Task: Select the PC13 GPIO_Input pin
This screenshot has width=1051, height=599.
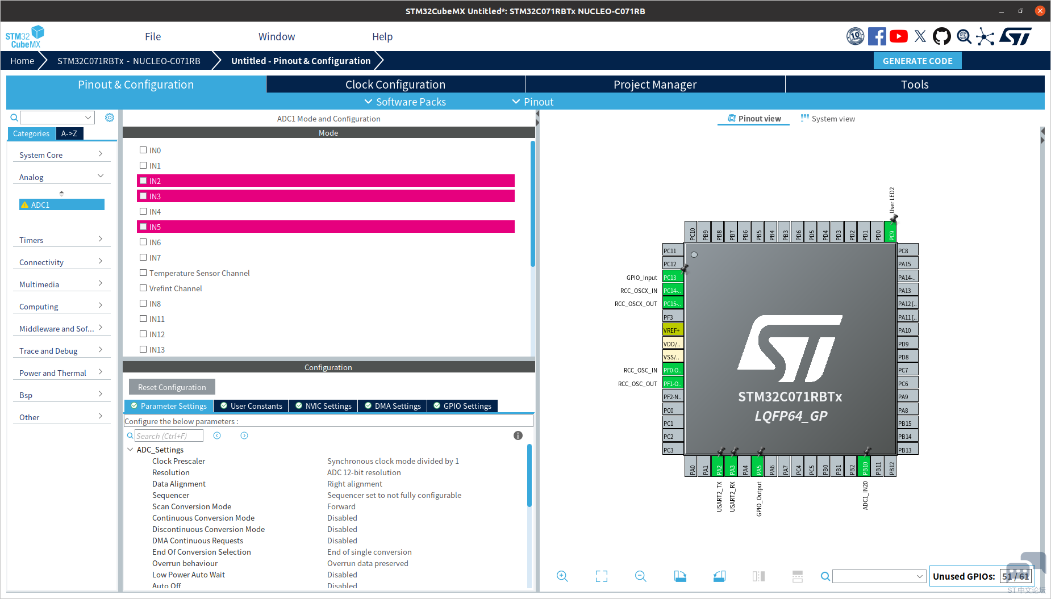Action: tap(673, 278)
